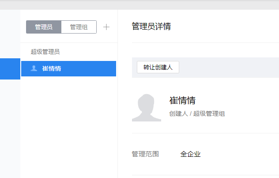The height and width of the screenshot is (178, 279).
Task: Click the gray profile avatar placeholder
Action: click(x=146, y=107)
